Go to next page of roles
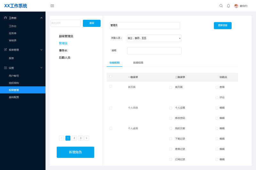The image size is (256, 170). pyautogui.click(x=86, y=138)
